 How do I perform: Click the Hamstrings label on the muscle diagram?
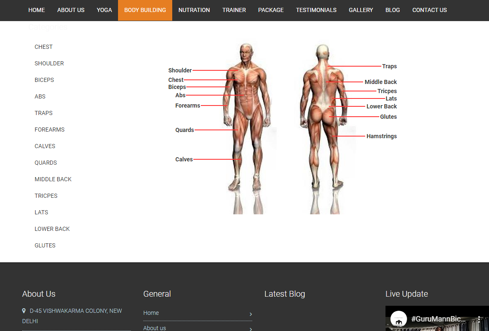(381, 136)
